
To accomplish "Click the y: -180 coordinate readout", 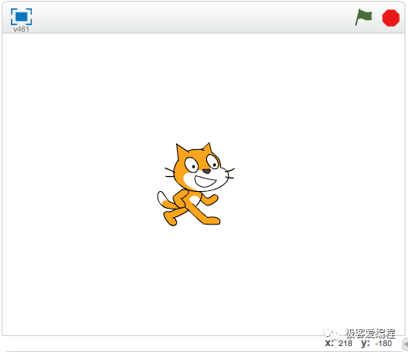I will [x=376, y=344].
